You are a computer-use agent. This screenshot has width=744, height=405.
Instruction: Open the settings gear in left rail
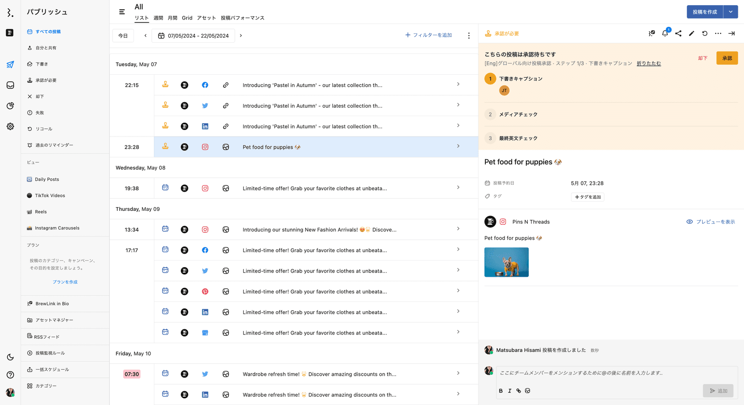click(10, 126)
